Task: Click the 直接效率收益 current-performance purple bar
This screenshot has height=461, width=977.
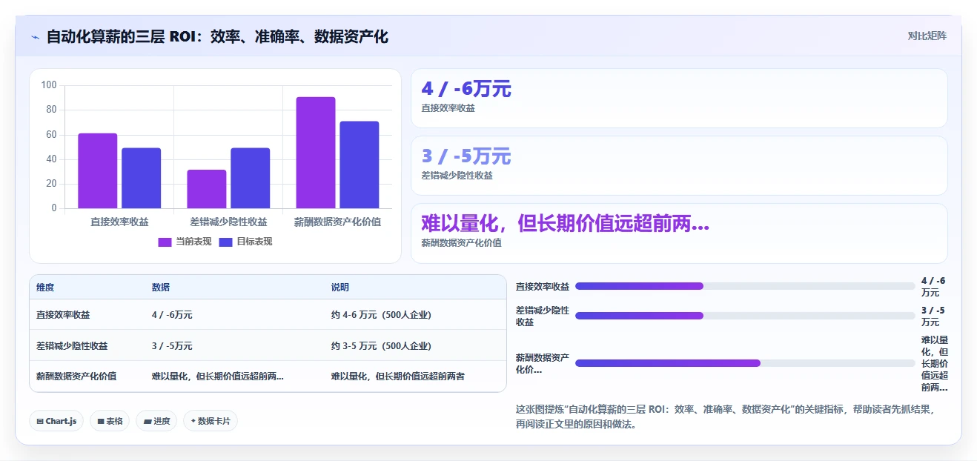Action: pyautogui.click(x=98, y=171)
